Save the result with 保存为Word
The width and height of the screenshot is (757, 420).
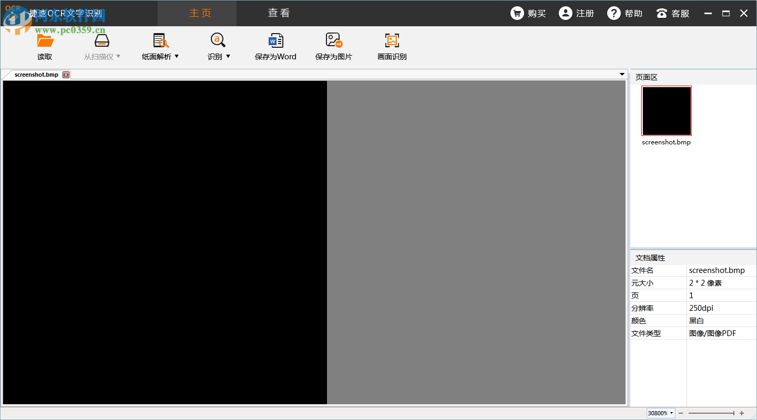(275, 47)
